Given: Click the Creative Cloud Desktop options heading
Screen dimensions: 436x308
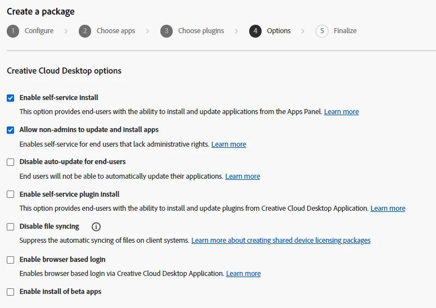Looking at the screenshot, I should point(64,71).
